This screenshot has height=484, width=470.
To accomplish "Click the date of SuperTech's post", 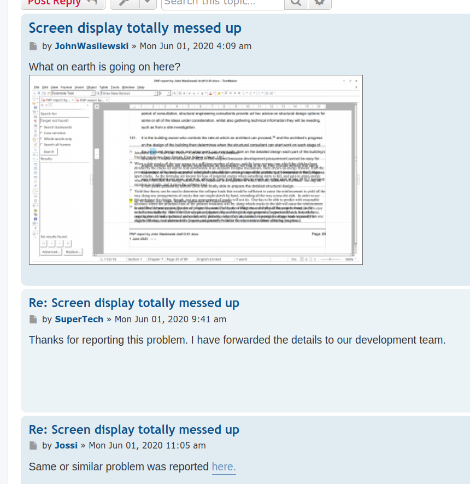I will 170,320.
